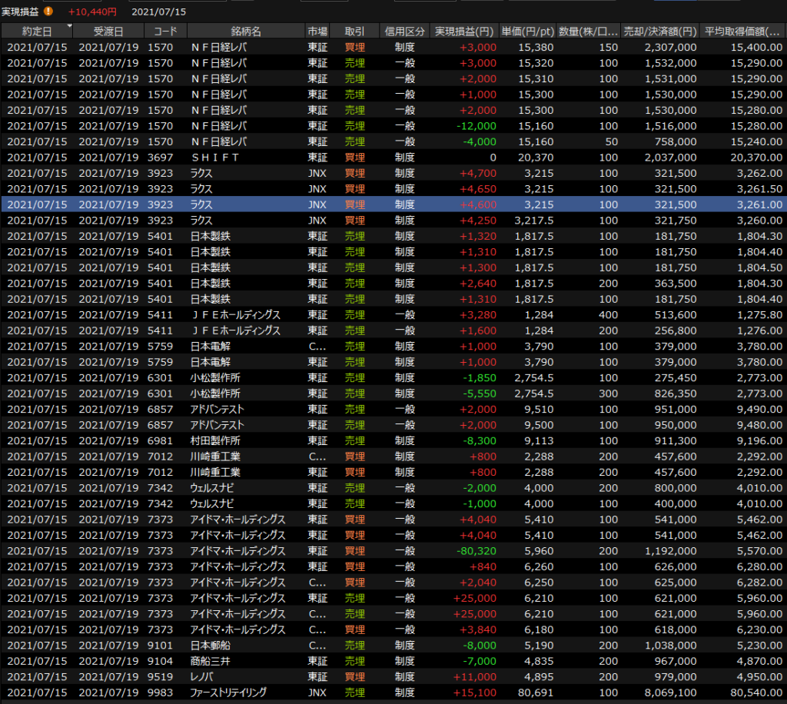Click the 平均取得価額 column header

(x=744, y=32)
